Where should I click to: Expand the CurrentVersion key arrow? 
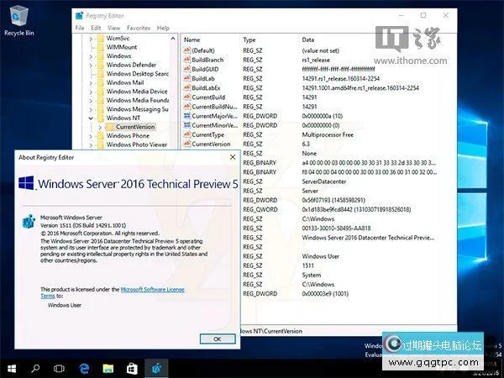(x=100, y=127)
